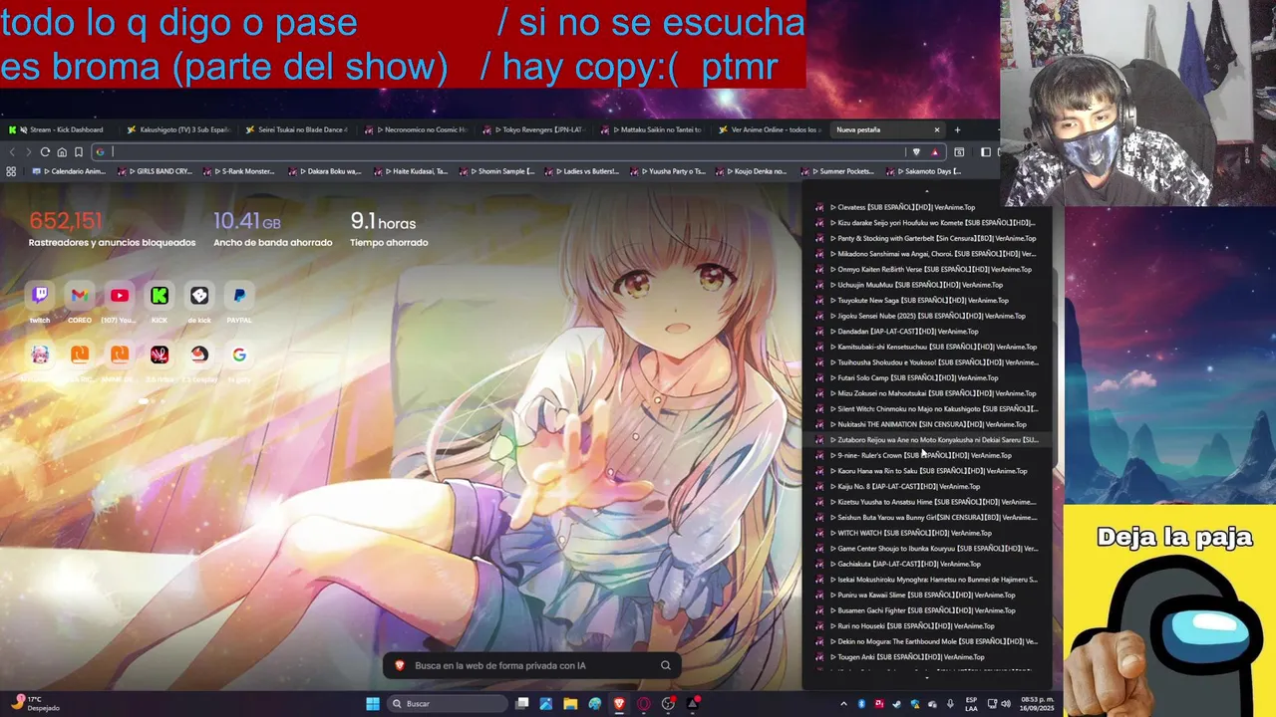Bookmark this page using the bookmark icon
The width and height of the screenshot is (1276, 717).
tap(79, 152)
